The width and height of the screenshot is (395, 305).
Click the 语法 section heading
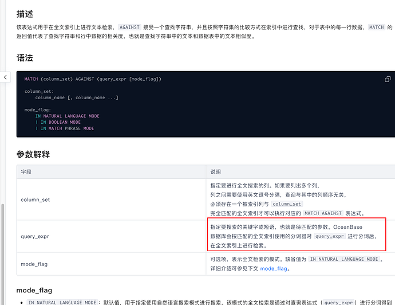[24, 58]
